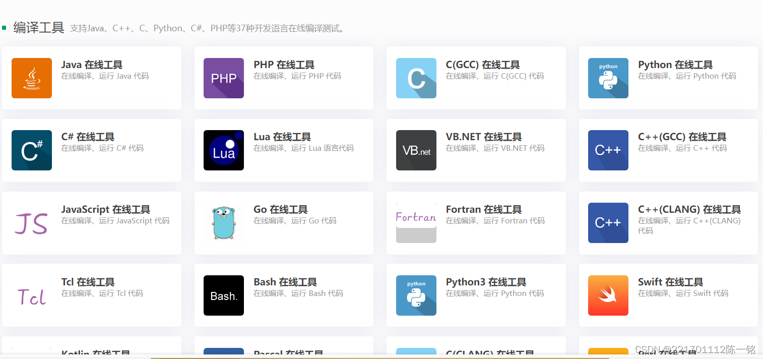Open the Fortran 在线工具 title link

[484, 209]
